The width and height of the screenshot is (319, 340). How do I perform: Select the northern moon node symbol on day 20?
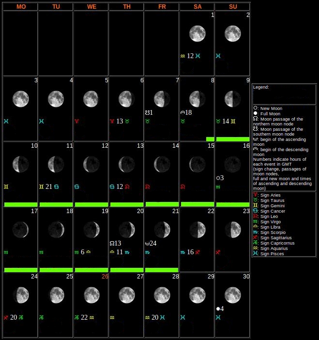click(x=113, y=243)
